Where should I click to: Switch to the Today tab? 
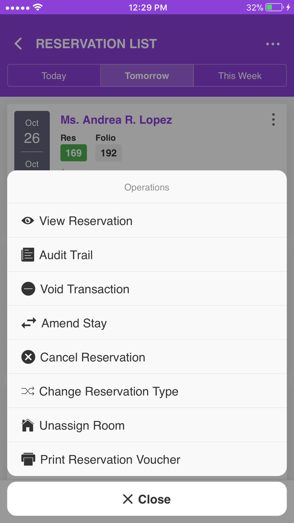pos(54,76)
